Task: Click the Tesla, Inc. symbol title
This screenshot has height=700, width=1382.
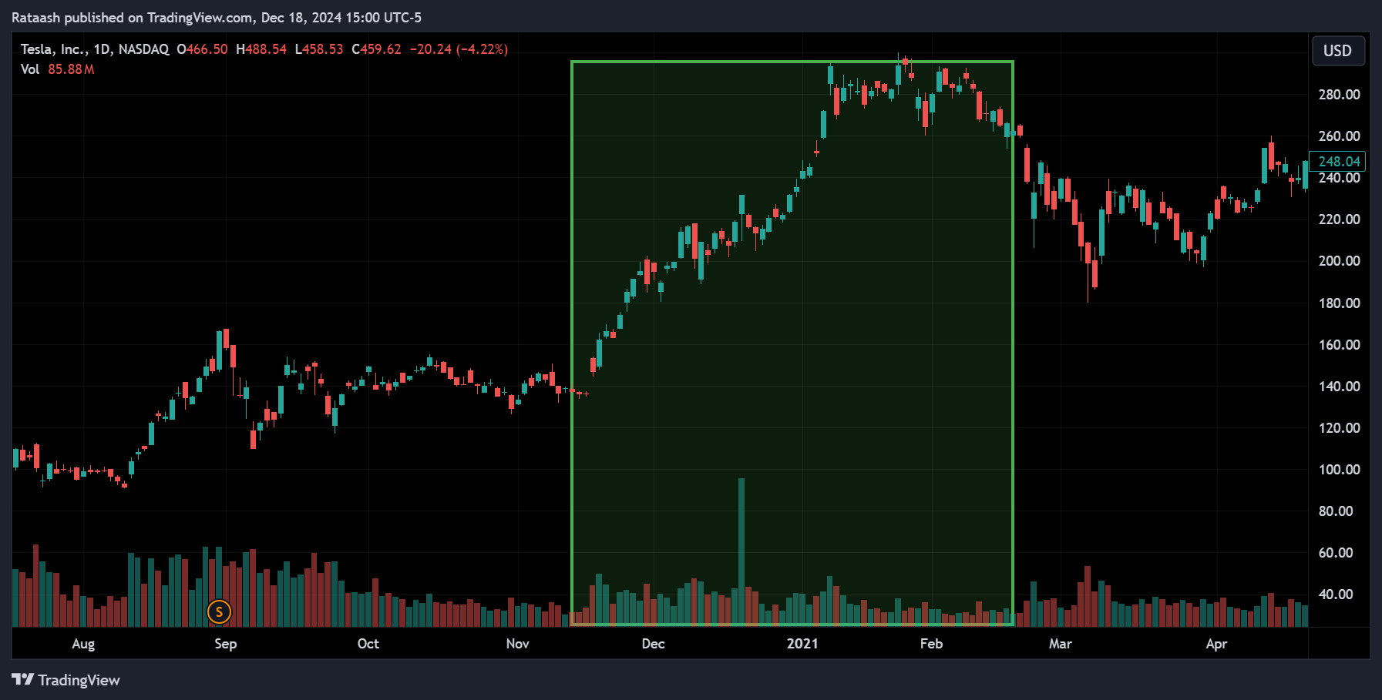Action: point(53,49)
